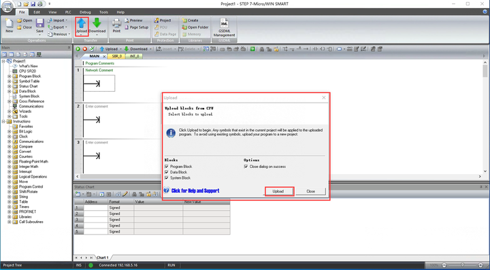Expand the Bit Logic instructions folder

(9, 131)
